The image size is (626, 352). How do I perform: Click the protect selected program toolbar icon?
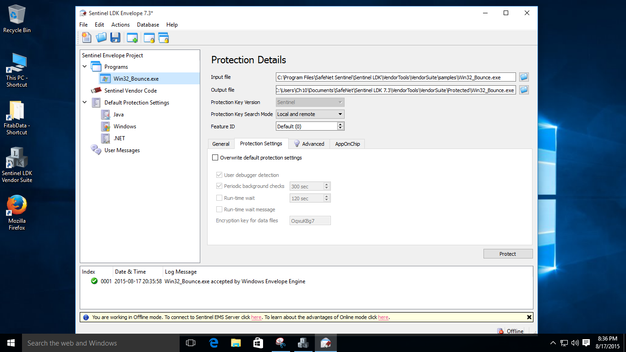point(149,38)
